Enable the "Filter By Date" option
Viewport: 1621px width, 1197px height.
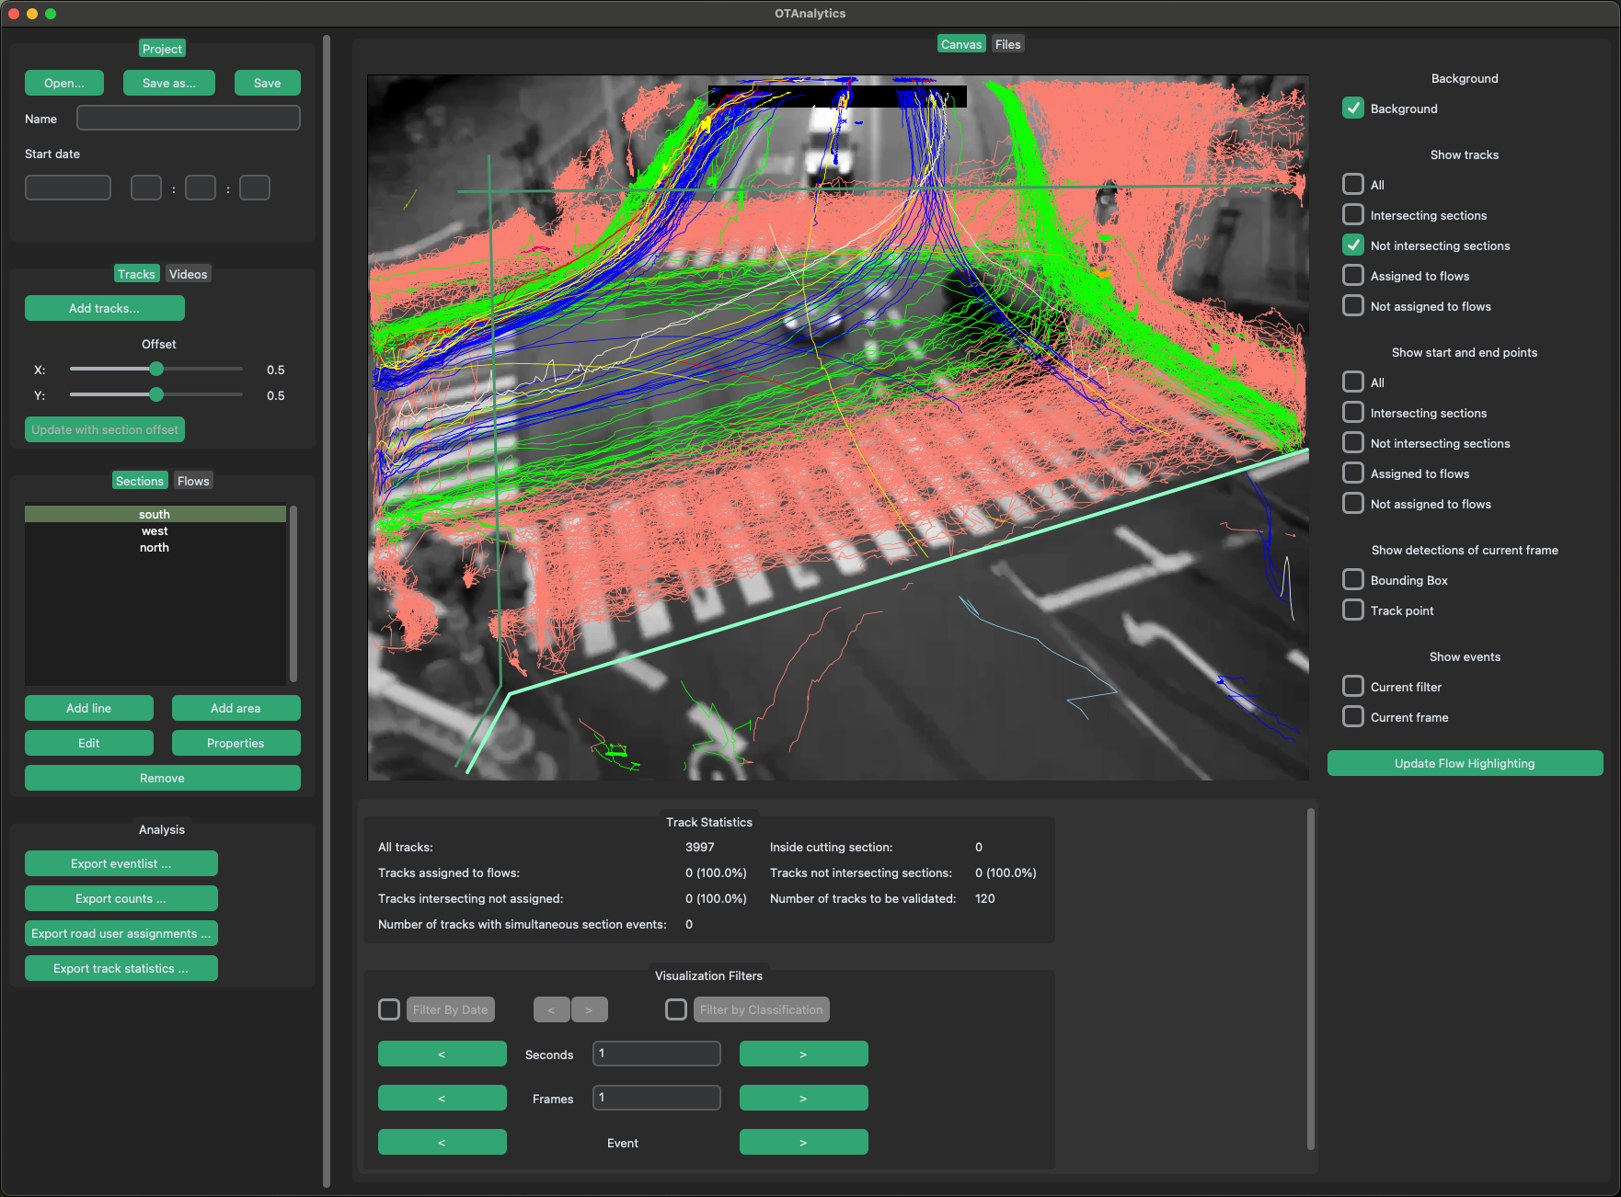(x=389, y=1009)
